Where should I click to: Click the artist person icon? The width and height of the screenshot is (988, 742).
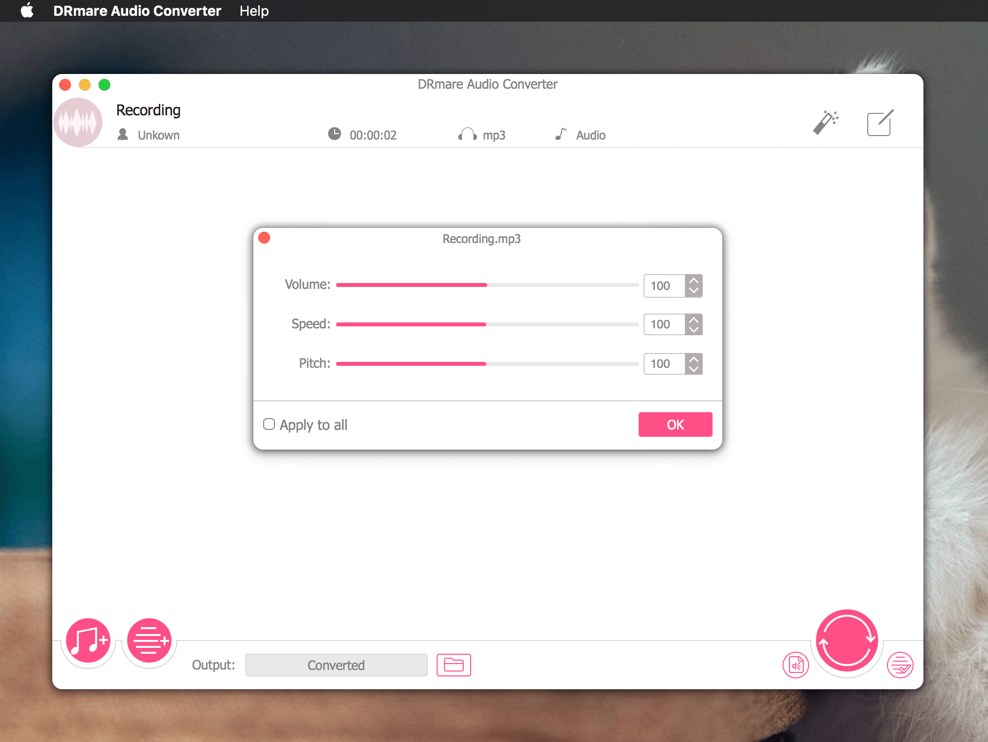(123, 134)
